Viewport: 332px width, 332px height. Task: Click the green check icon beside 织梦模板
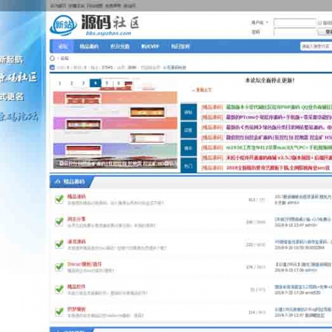tap(59, 311)
